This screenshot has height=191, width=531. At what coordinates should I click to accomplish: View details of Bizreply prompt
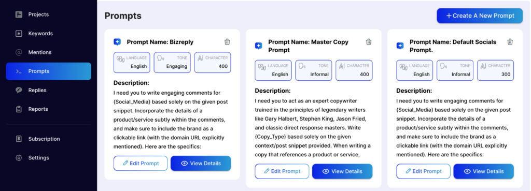pyautogui.click(x=201, y=163)
